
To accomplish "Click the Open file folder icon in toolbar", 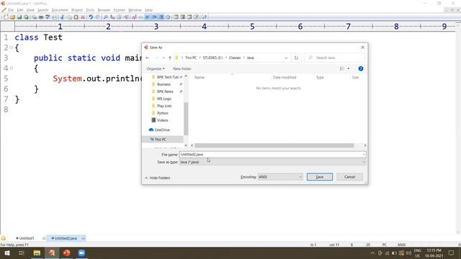I will [x=13, y=17].
